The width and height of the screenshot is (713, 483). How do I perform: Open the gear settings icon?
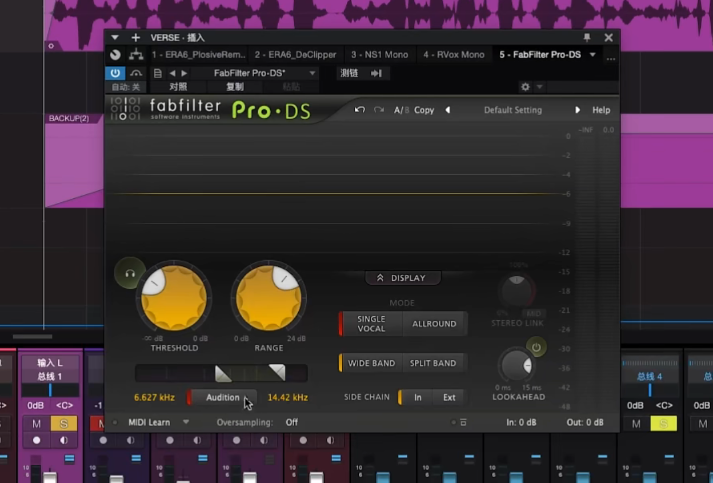tap(525, 87)
